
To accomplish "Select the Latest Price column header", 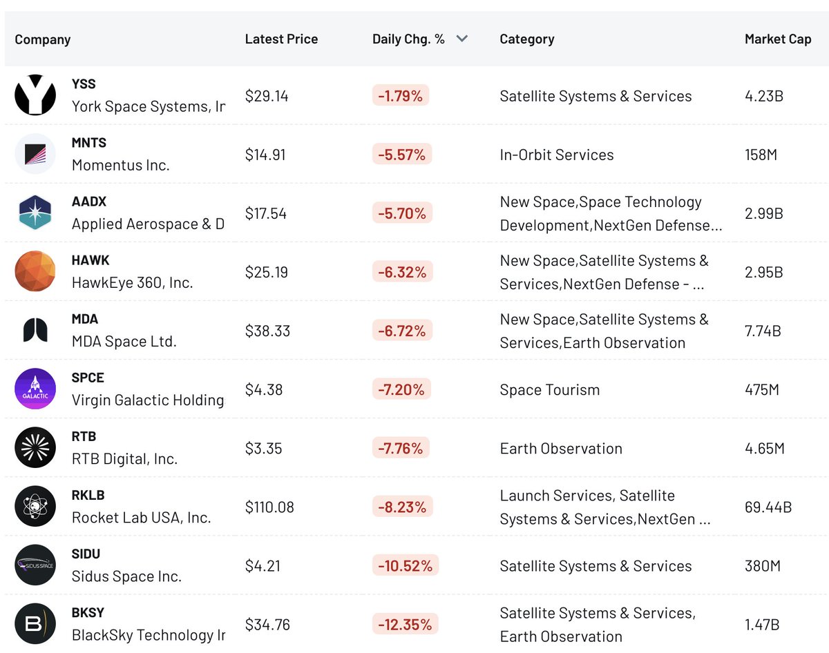I will point(281,39).
